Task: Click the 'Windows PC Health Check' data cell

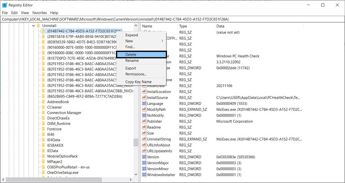Action: coord(238,56)
